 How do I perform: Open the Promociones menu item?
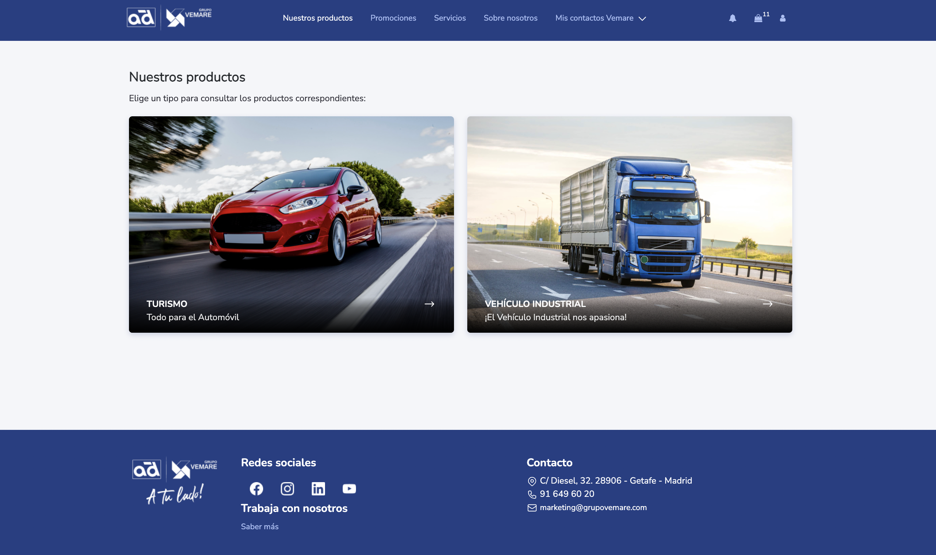pyautogui.click(x=393, y=18)
